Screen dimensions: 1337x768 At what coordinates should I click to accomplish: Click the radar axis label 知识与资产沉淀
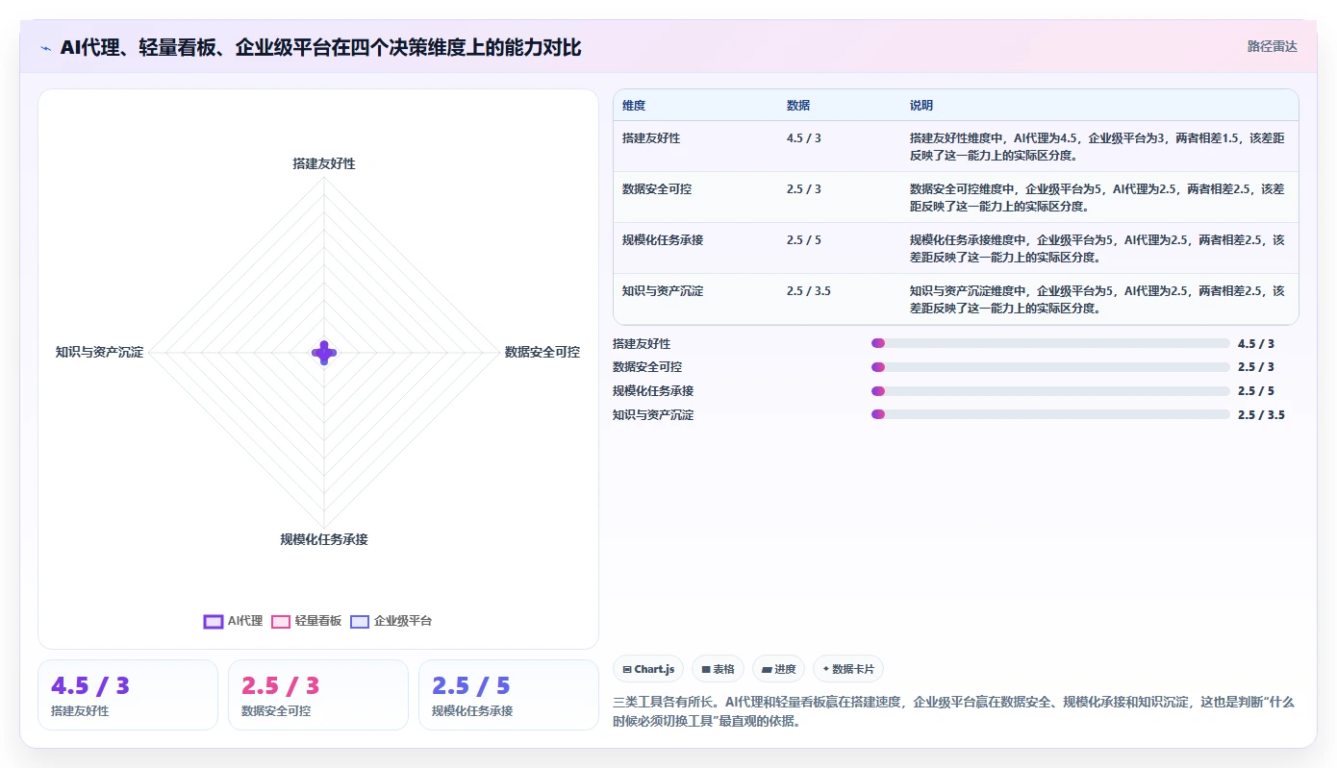pyautogui.click(x=99, y=353)
